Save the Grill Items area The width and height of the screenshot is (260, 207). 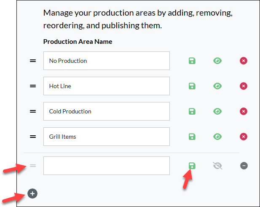tap(192, 137)
